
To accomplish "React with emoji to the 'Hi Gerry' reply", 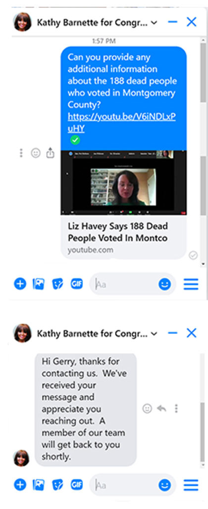I will tap(147, 409).
